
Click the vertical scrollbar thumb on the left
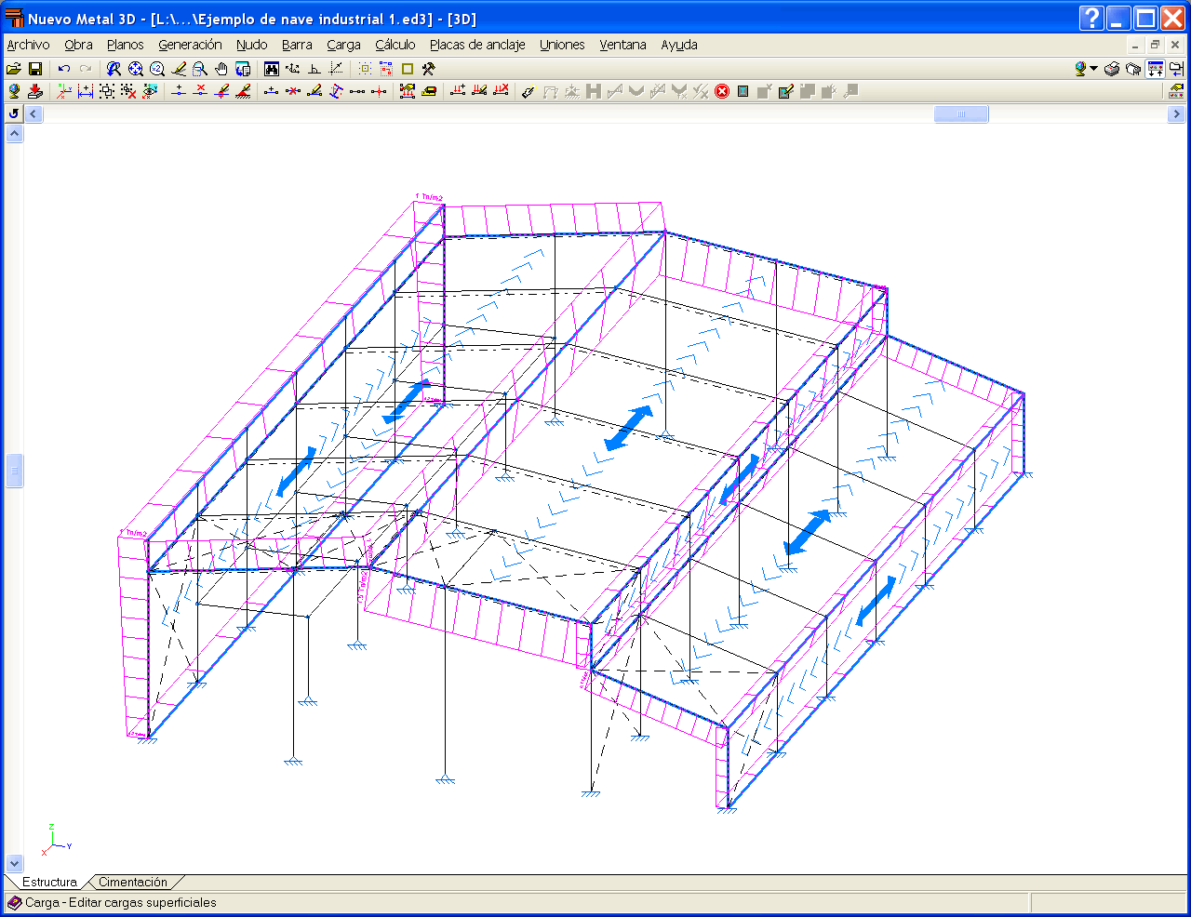tap(14, 471)
